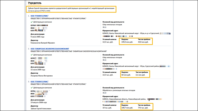The height and width of the screenshot is (111, 198).
Task: Click the 100,7 млн руб. revenue value
Action: (127, 108)
